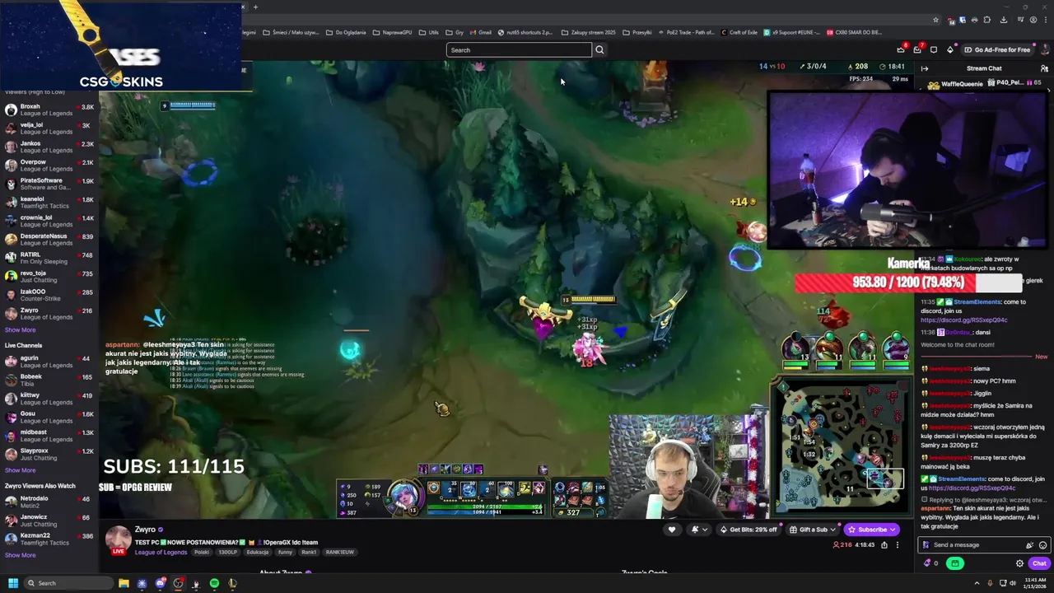Open the whispers speech bubble icon
The height and width of the screenshot is (593, 1054).
point(934,49)
